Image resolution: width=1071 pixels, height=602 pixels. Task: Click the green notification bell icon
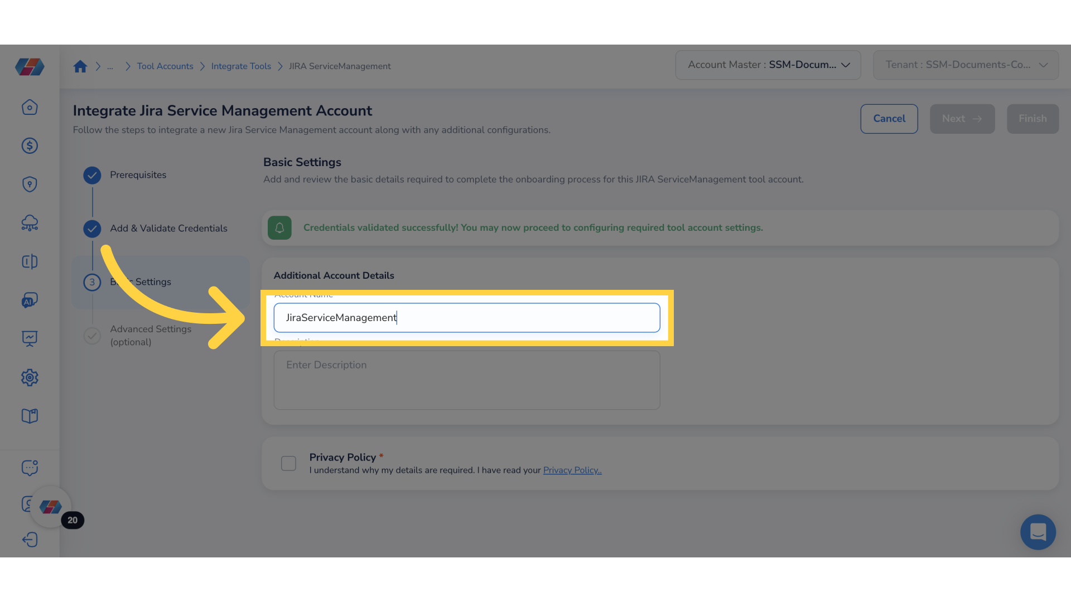point(279,227)
